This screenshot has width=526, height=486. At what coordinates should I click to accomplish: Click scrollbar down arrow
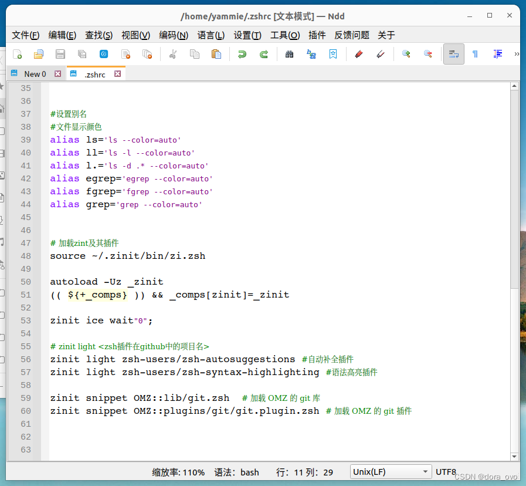point(514,457)
